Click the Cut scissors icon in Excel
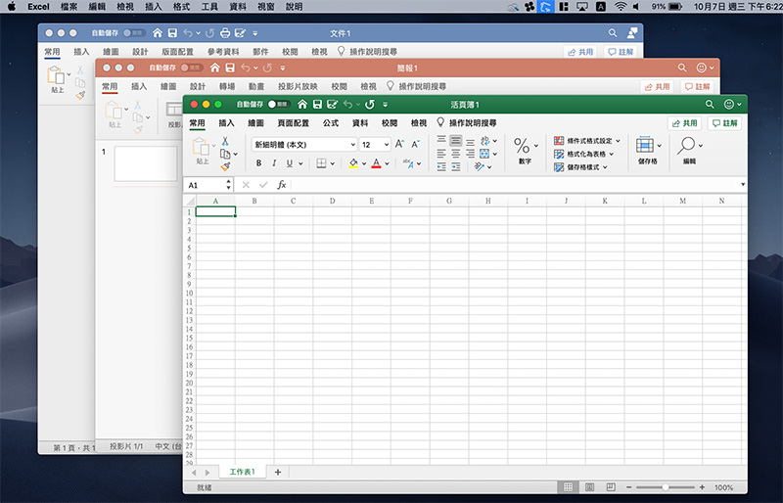The image size is (783, 503). 225,141
